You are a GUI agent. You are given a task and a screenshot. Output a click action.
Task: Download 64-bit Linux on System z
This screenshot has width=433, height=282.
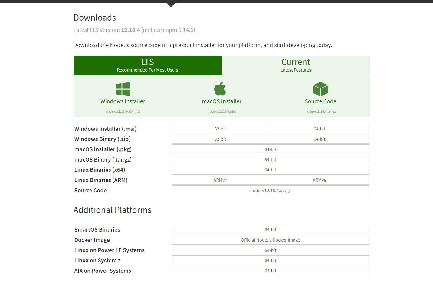[x=271, y=260]
